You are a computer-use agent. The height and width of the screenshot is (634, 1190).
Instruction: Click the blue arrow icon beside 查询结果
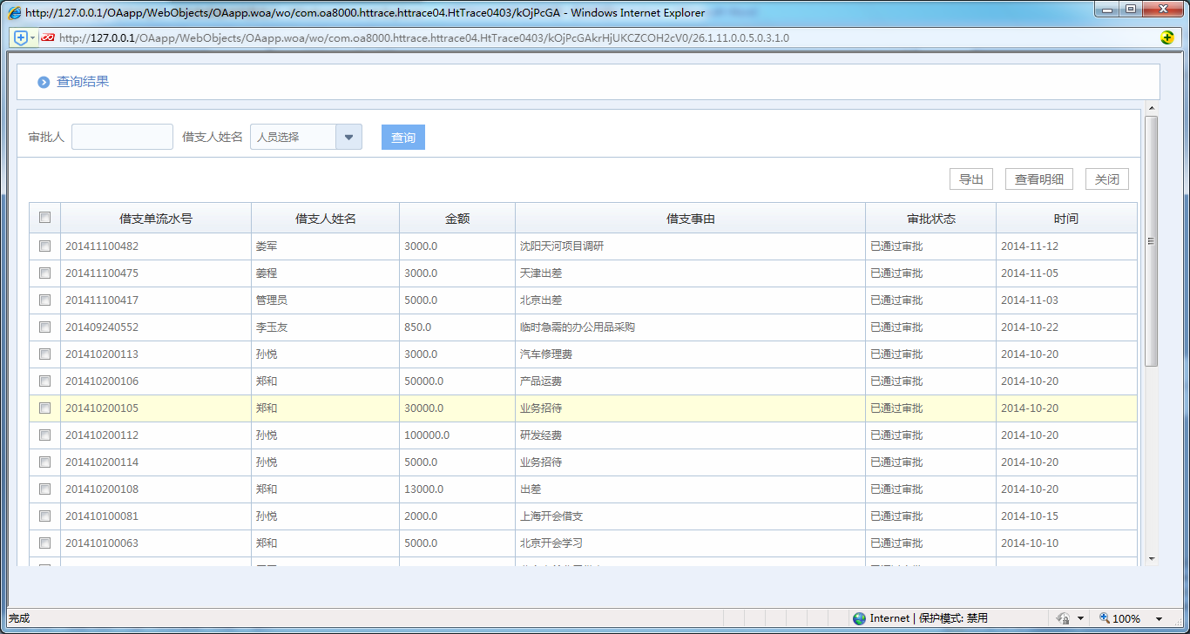point(44,82)
